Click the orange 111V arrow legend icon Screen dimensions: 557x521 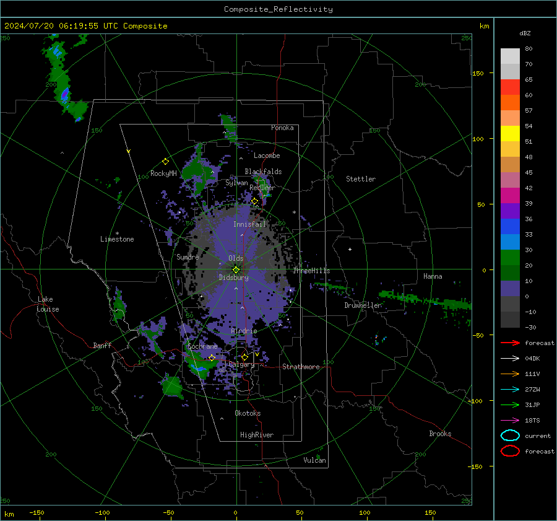510,374
